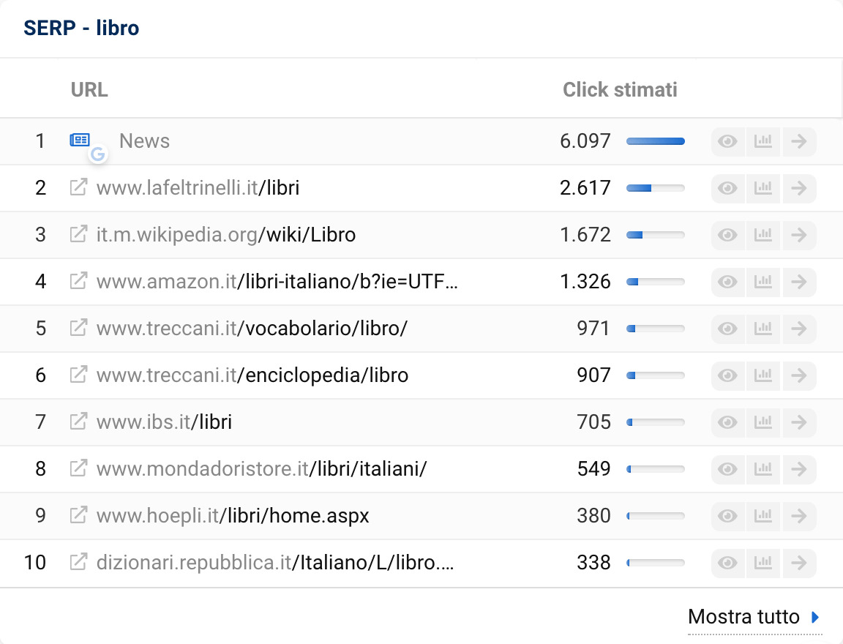The image size is (843, 644).
Task: Open chart icon for amazon.it row
Action: pos(763,282)
